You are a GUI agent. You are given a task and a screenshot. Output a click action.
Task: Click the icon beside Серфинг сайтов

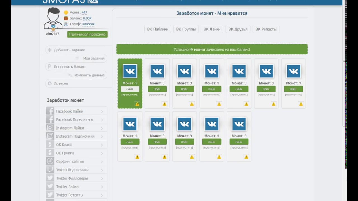tap(50, 161)
